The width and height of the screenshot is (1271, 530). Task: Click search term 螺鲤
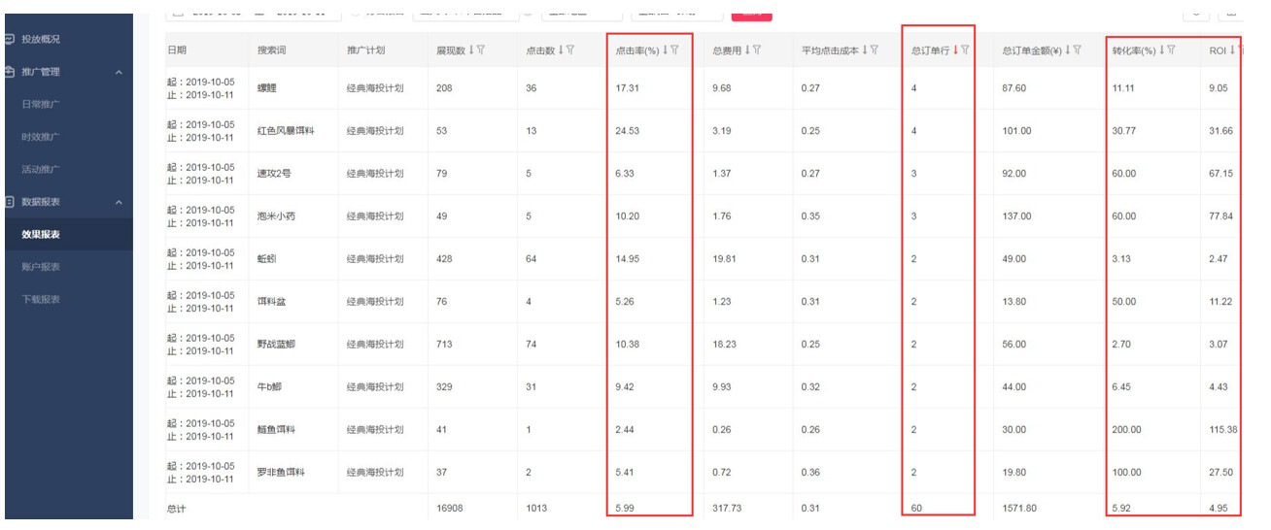[267, 88]
